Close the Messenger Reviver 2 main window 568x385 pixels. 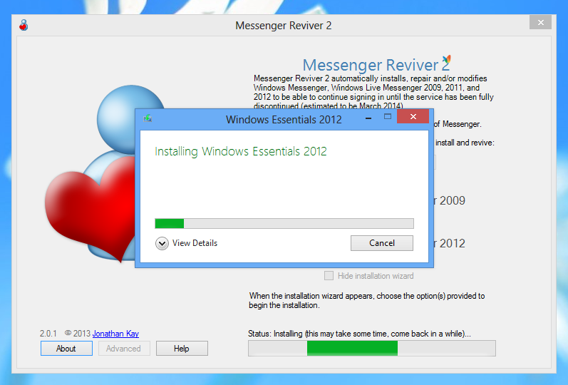(540, 23)
